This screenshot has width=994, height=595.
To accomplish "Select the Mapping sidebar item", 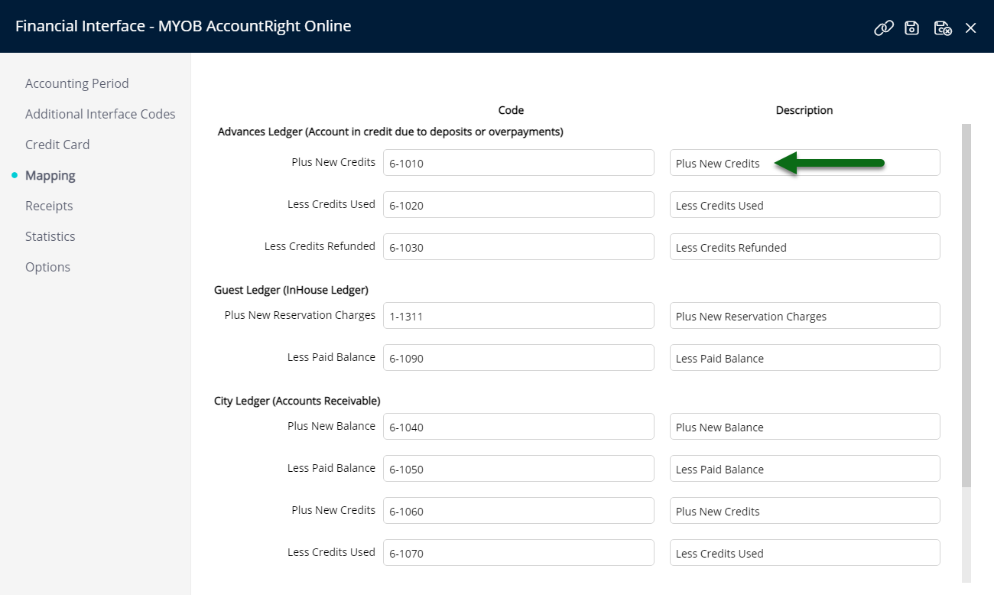I will click(50, 175).
